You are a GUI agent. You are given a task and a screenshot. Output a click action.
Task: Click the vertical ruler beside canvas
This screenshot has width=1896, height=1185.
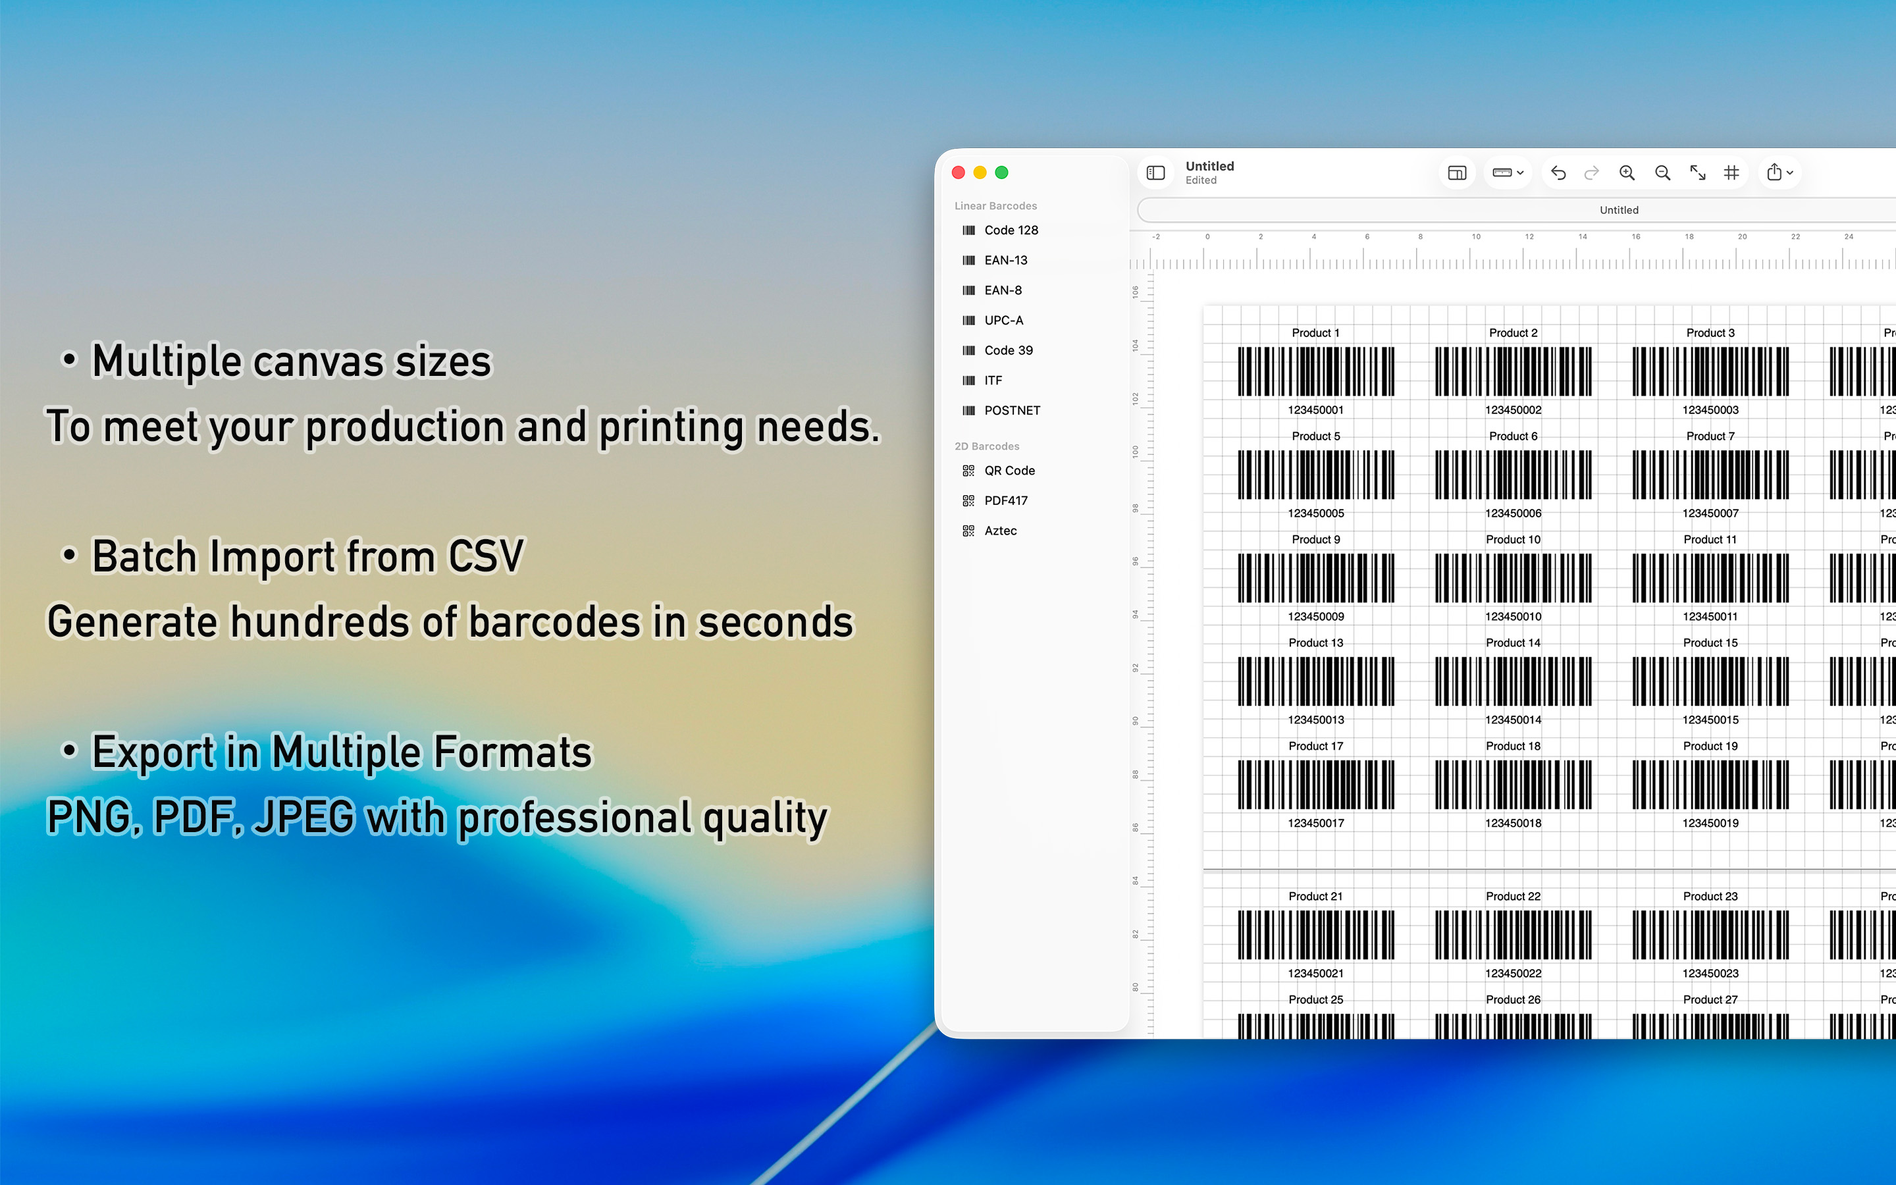(1142, 655)
